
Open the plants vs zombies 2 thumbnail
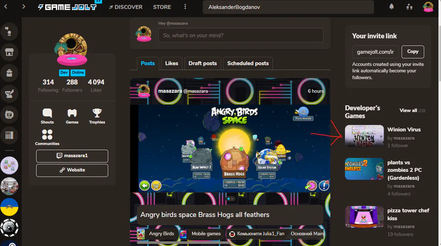click(364, 169)
